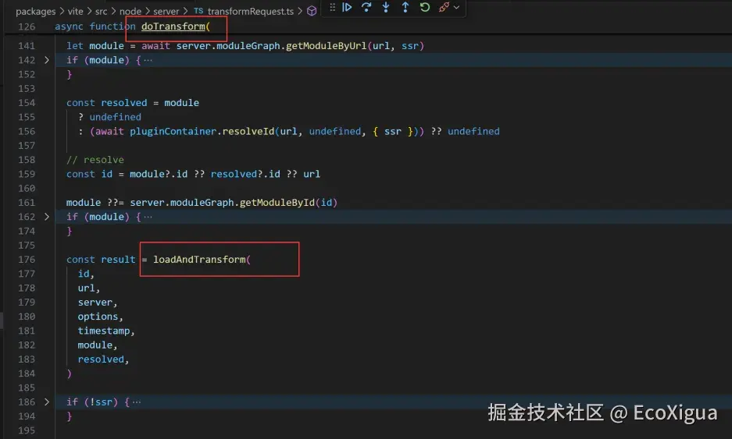Screen dimensions: 732x439
Task: Click getModuleById on line 161
Action: pos(277,202)
